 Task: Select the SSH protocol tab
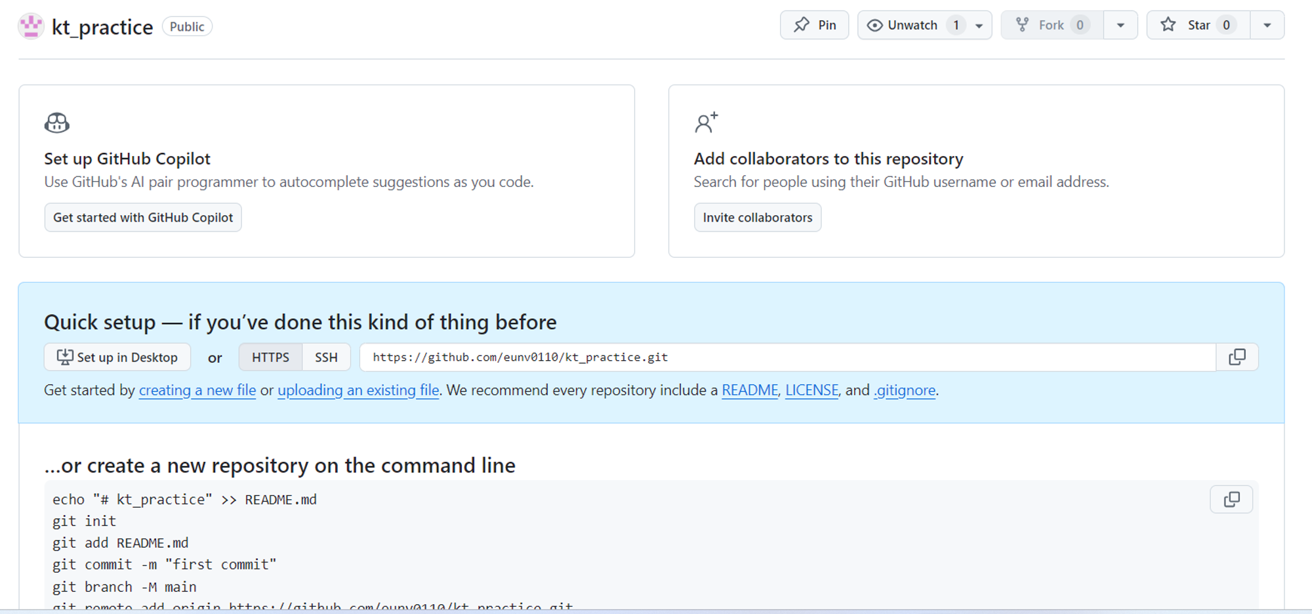coord(326,358)
